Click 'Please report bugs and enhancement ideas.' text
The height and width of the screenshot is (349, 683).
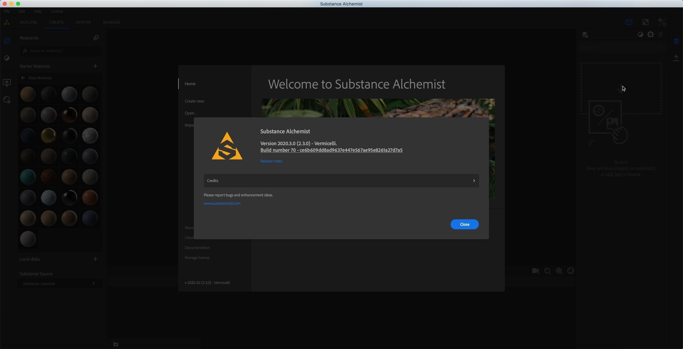point(238,195)
